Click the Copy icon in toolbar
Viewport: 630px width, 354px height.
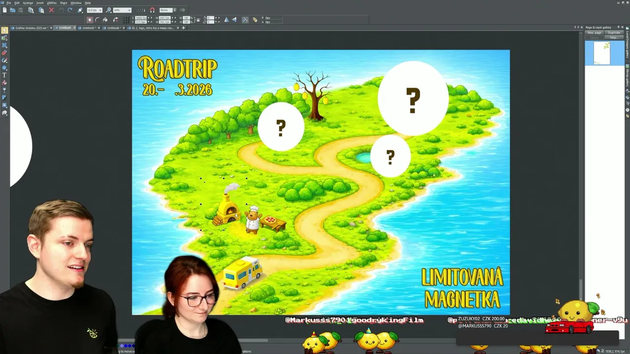[x=31, y=10]
